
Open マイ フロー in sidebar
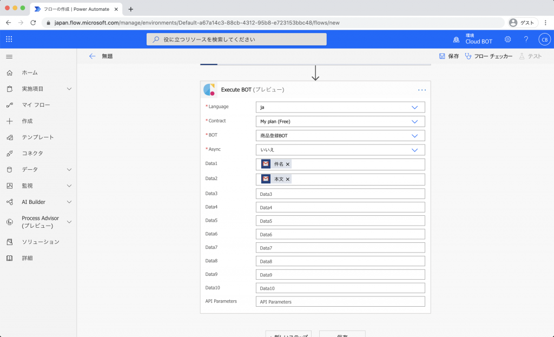(36, 105)
